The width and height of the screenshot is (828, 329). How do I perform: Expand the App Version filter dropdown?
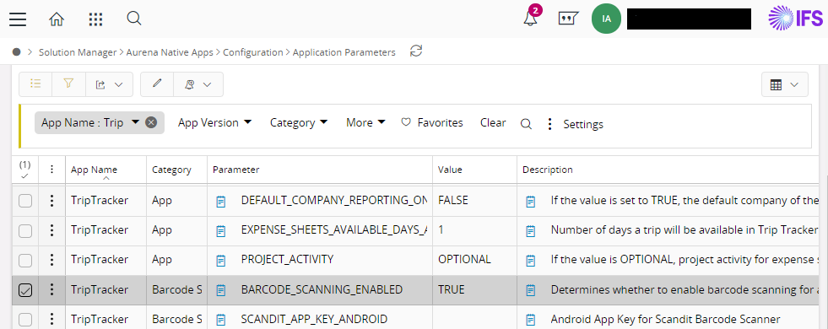(214, 122)
